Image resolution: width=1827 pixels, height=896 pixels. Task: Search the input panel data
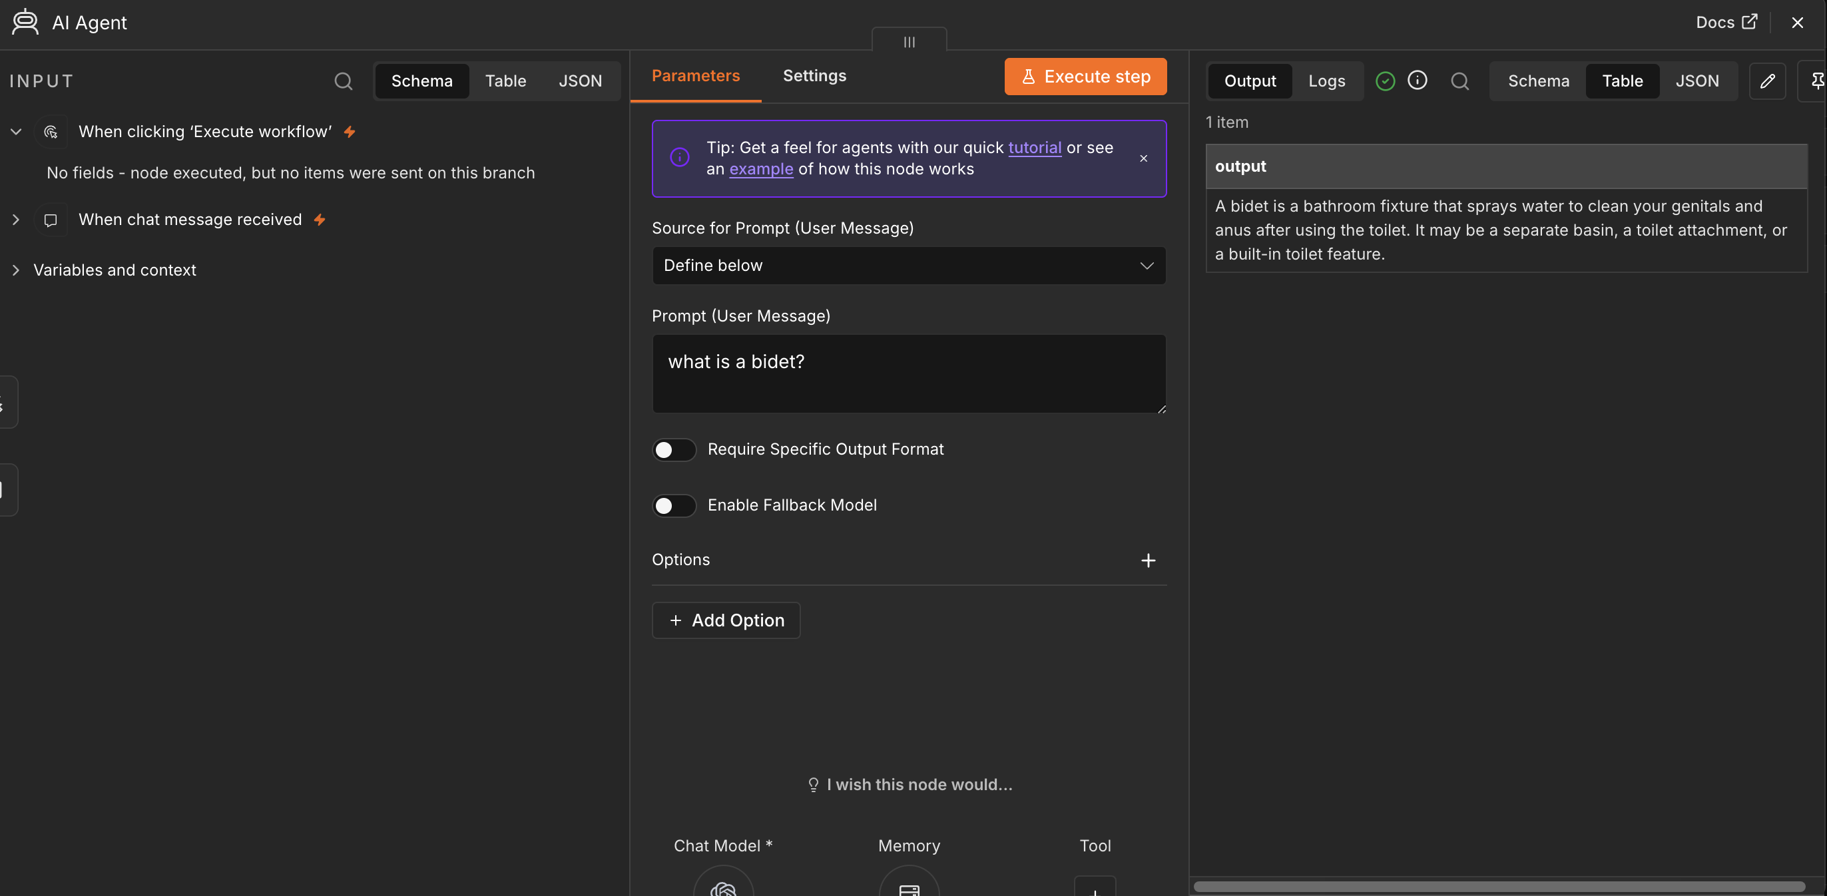coord(344,81)
